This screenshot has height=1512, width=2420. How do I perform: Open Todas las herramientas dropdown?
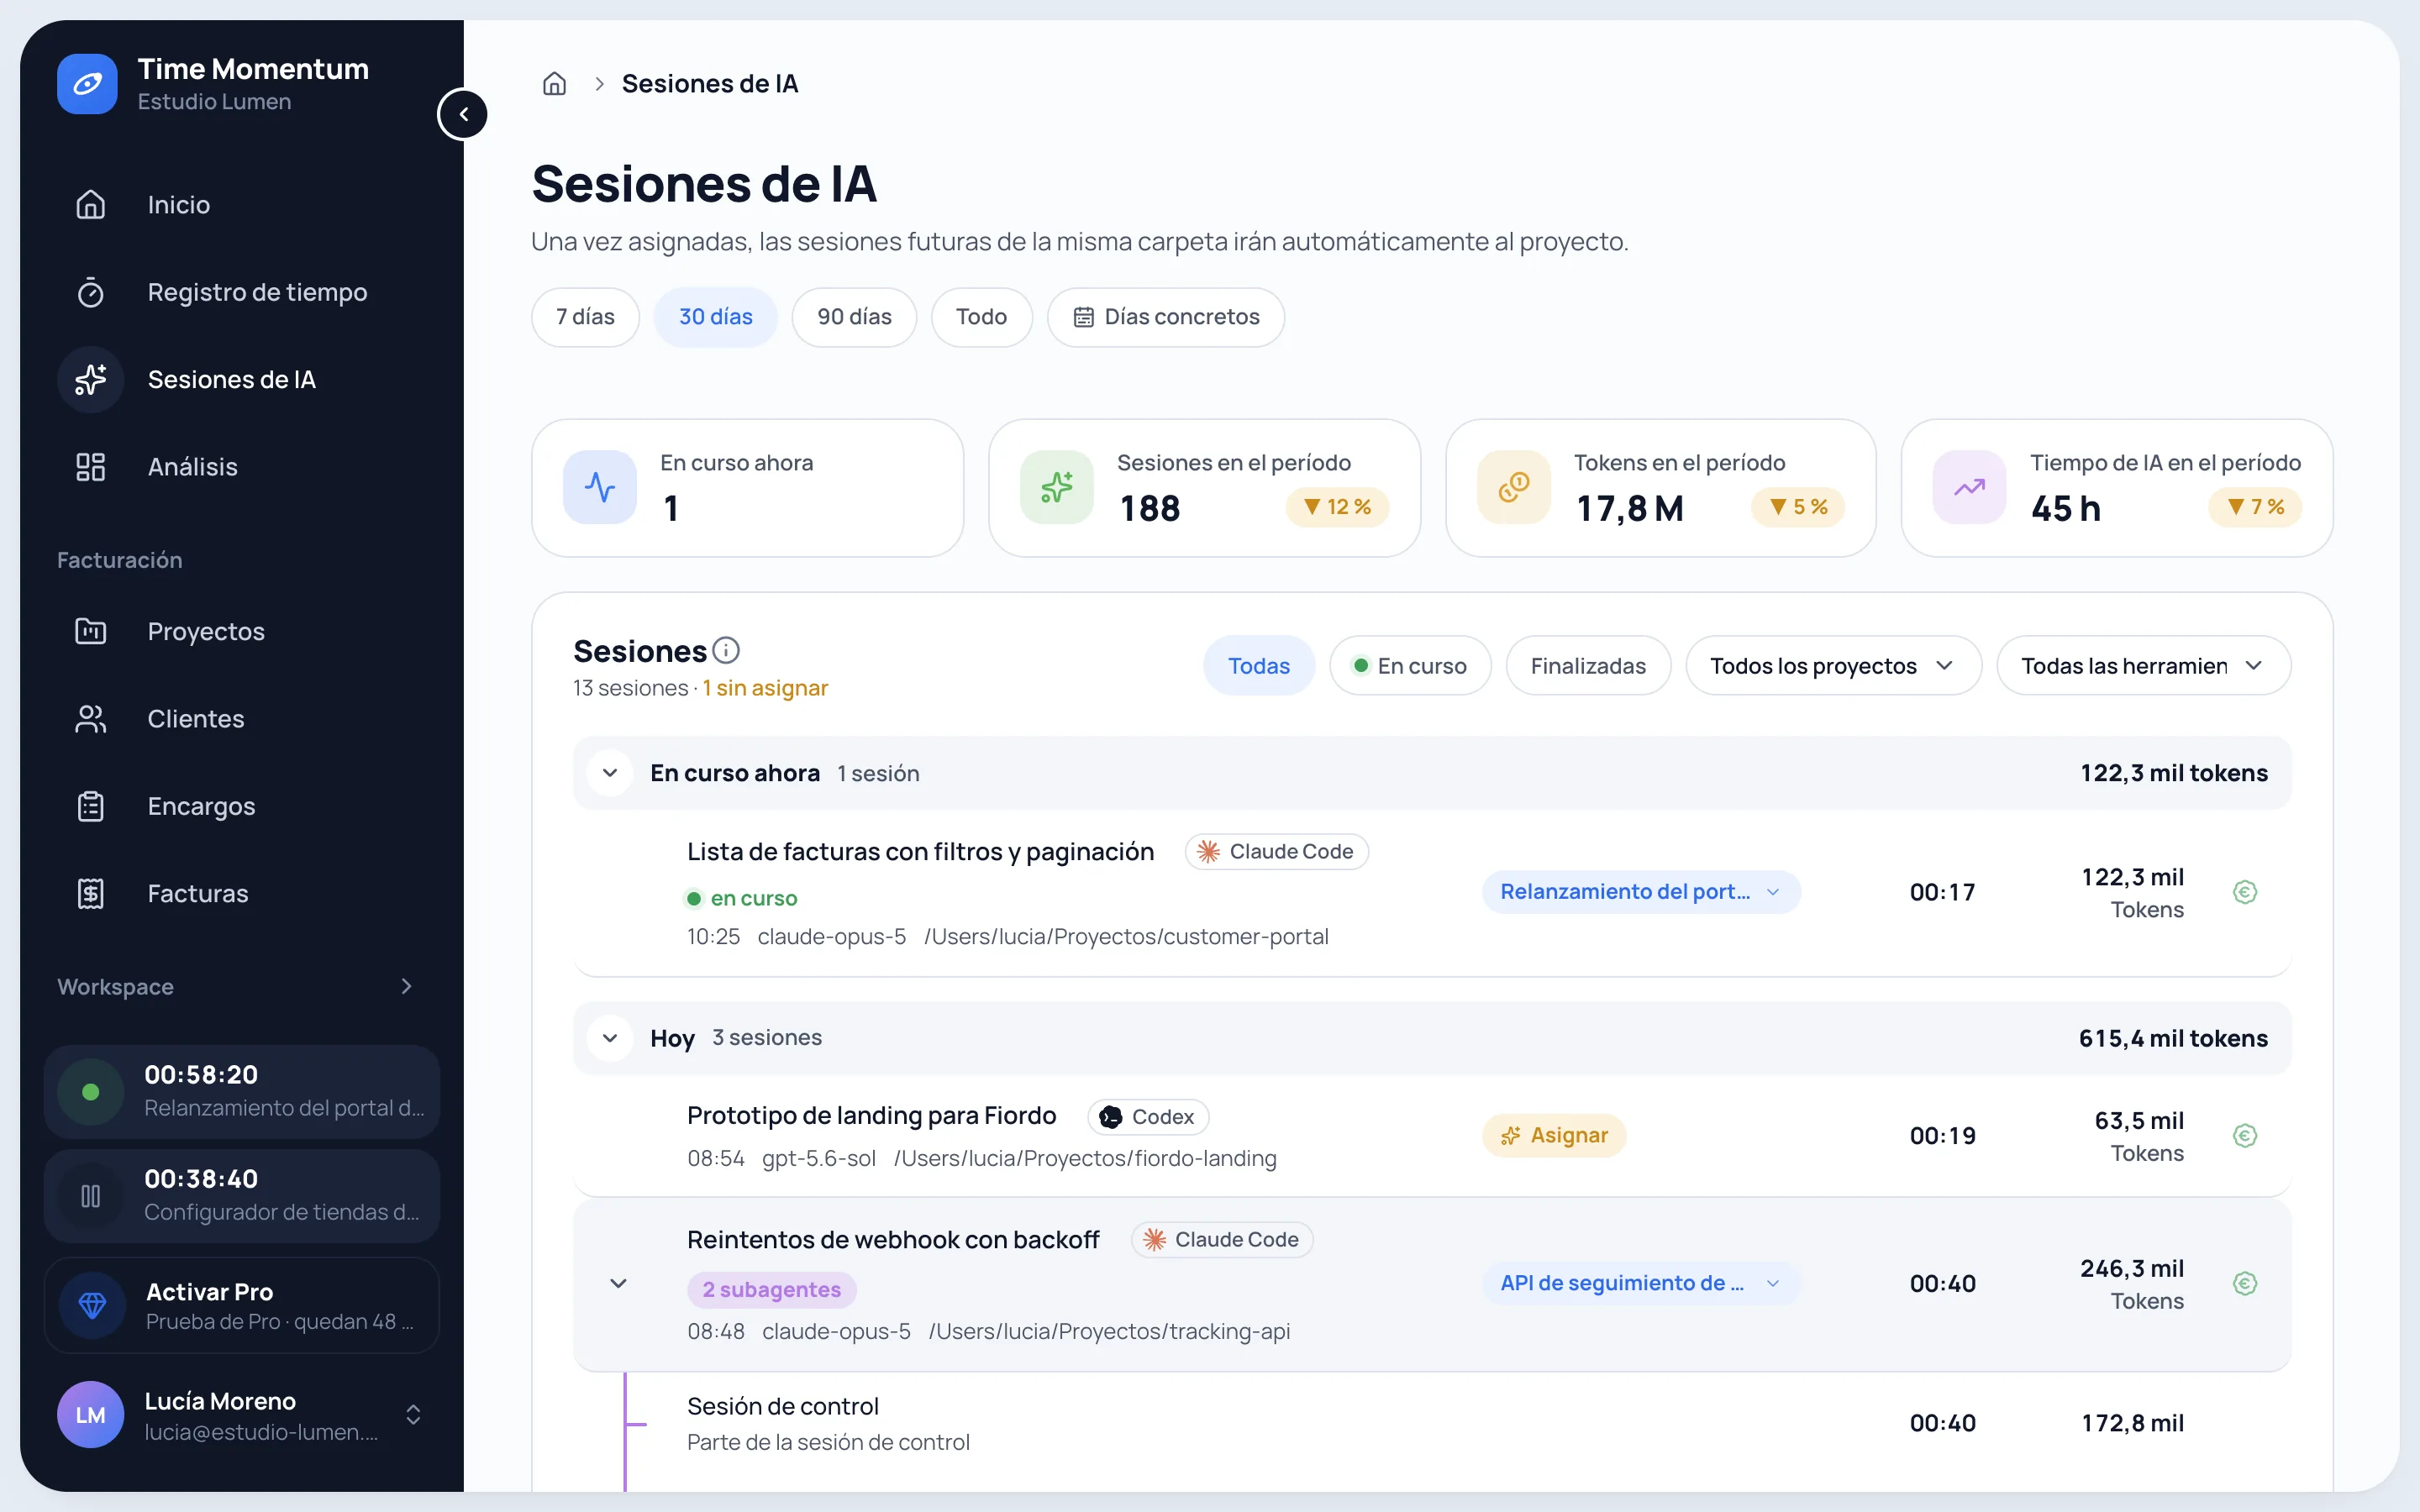click(2143, 666)
